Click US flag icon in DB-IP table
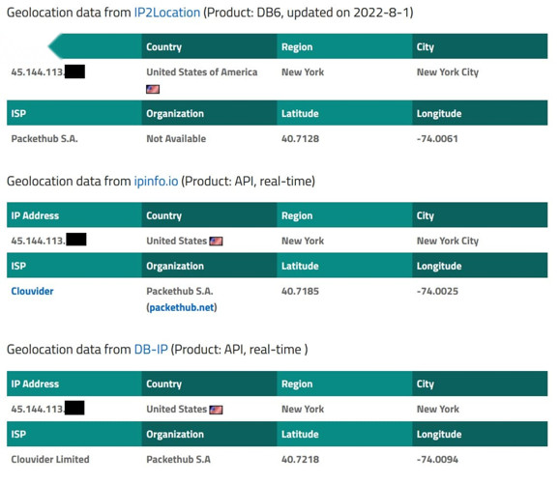Screen dimensions: 560x483 point(216,410)
